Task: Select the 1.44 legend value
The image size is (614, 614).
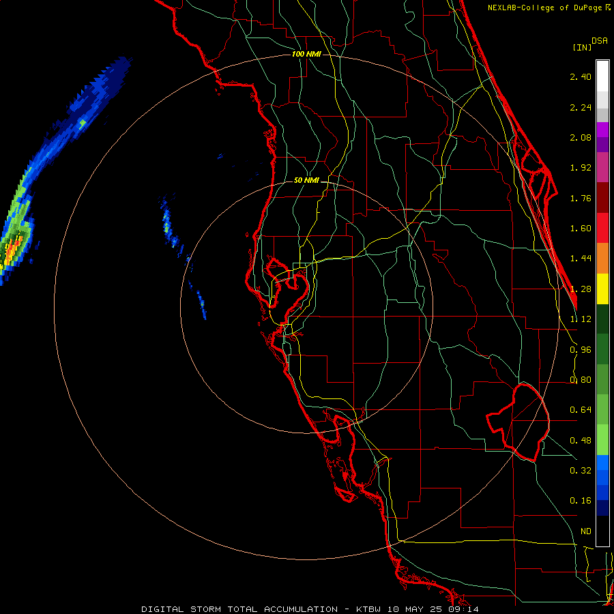Action: tap(581, 259)
